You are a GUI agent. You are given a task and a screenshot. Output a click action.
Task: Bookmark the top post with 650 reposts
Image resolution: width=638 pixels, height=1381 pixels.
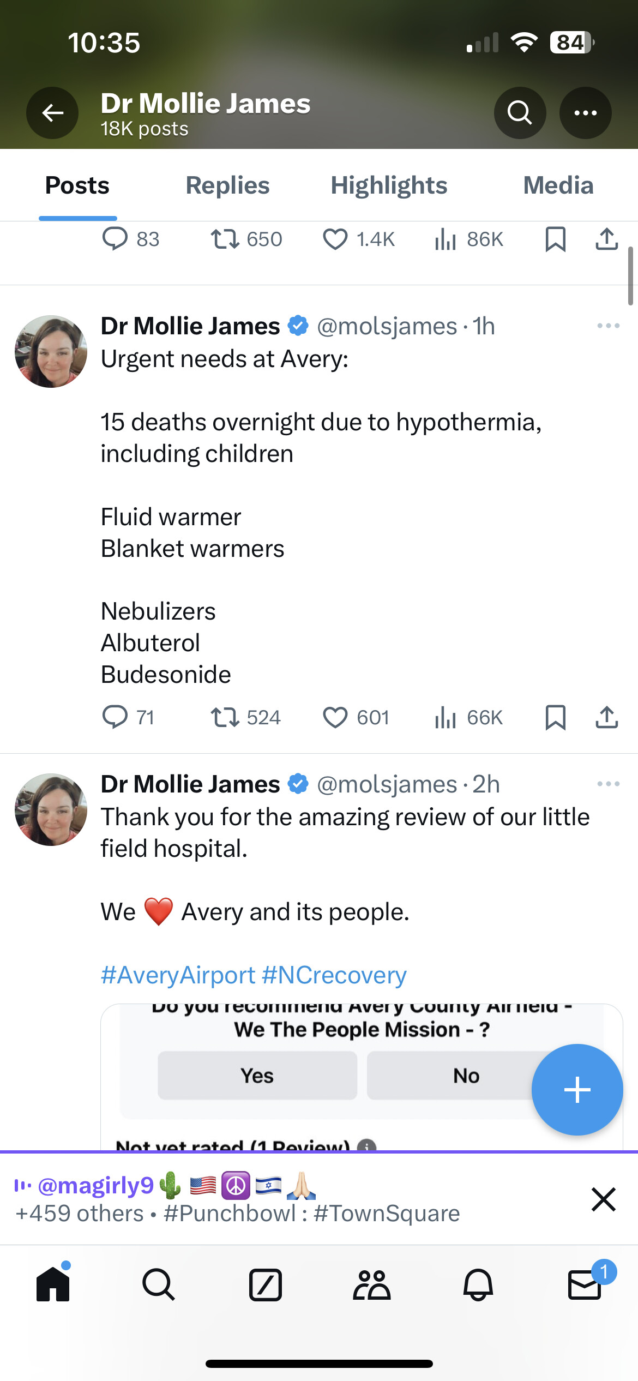(x=555, y=239)
